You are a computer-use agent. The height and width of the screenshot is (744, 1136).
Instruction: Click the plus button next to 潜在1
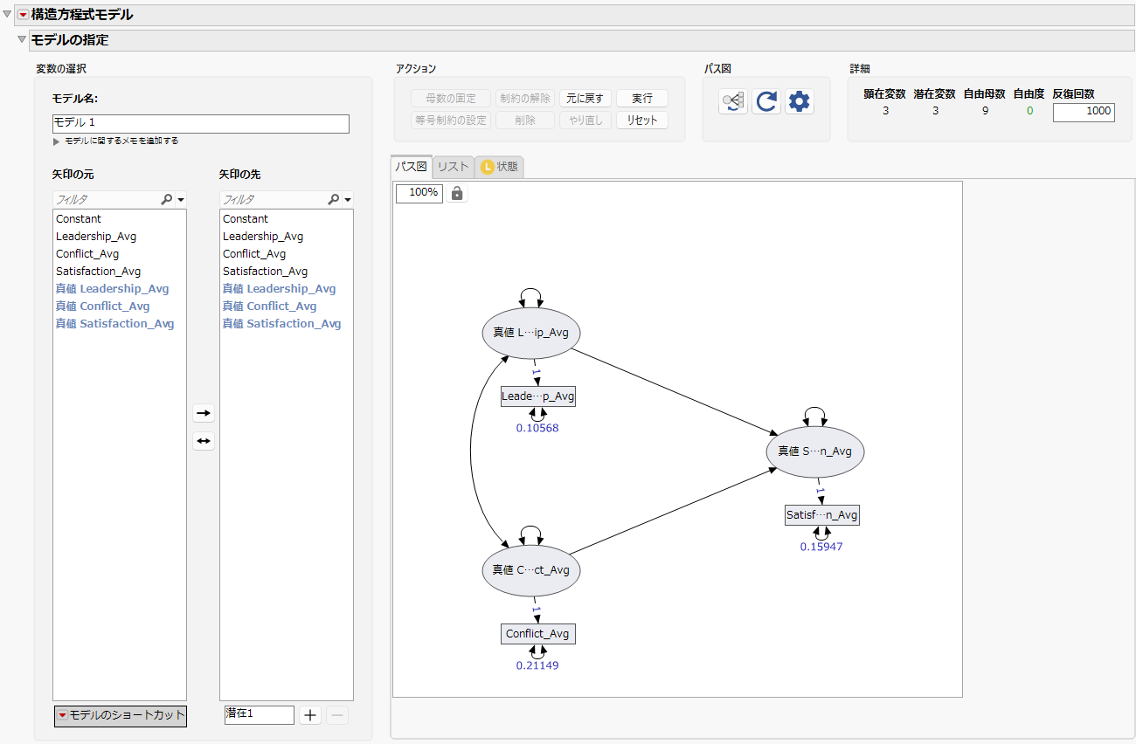point(310,715)
